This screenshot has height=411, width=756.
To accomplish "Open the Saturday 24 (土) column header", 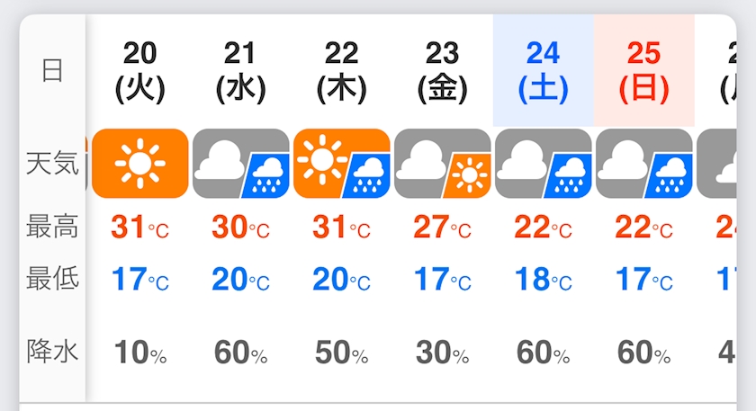I will coord(544,69).
